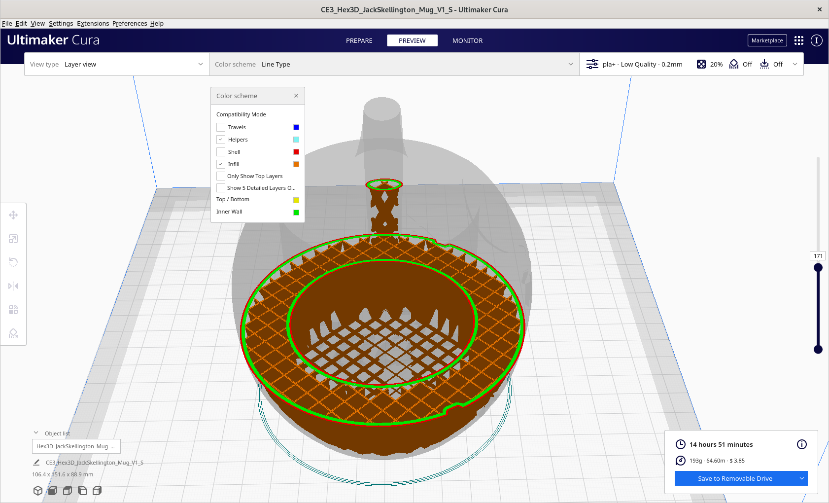
Task: Switch to right side view camera icon
Action: click(x=97, y=491)
